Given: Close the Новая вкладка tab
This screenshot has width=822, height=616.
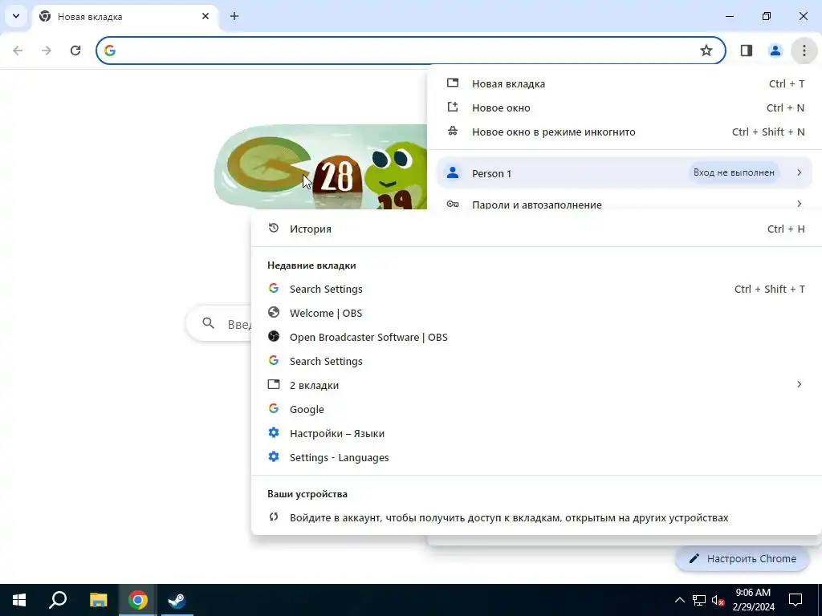Looking at the screenshot, I should pos(205,16).
